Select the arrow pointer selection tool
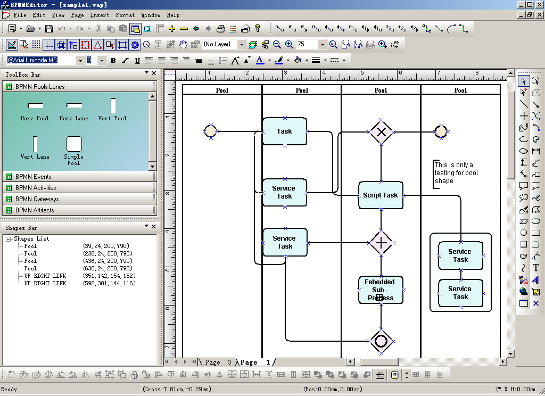The image size is (545, 396). [524, 81]
